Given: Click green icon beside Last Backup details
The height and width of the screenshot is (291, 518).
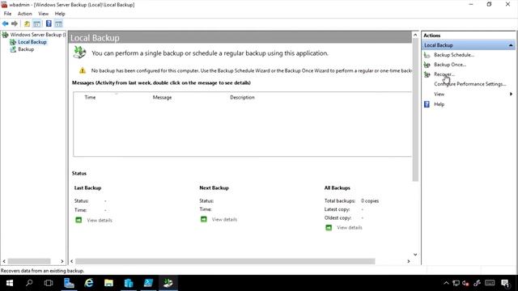Looking at the screenshot, I should pos(79,220).
